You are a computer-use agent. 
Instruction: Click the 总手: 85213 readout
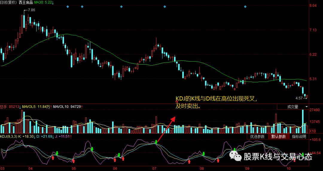[x=10, y=107]
